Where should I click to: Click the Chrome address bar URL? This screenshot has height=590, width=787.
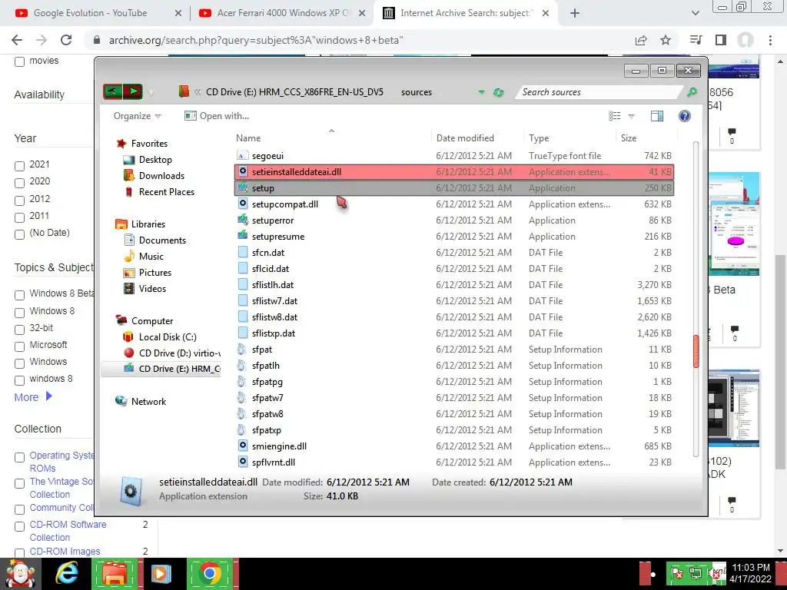[x=256, y=40]
